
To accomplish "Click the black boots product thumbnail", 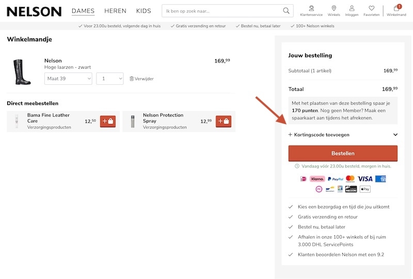I will [22, 72].
